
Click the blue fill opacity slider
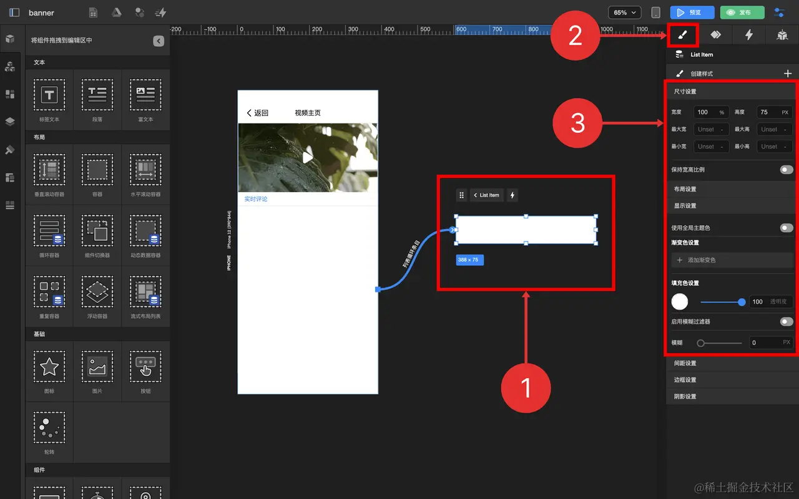(722, 302)
